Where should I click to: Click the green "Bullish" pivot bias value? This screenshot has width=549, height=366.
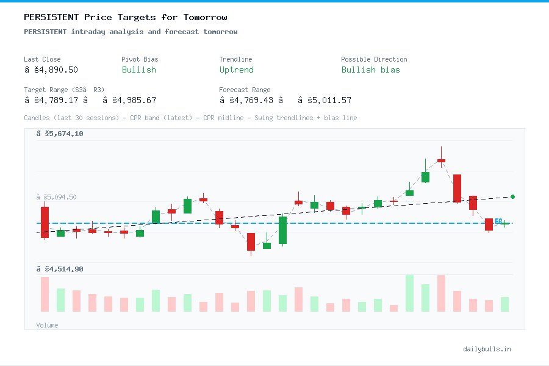click(x=138, y=70)
